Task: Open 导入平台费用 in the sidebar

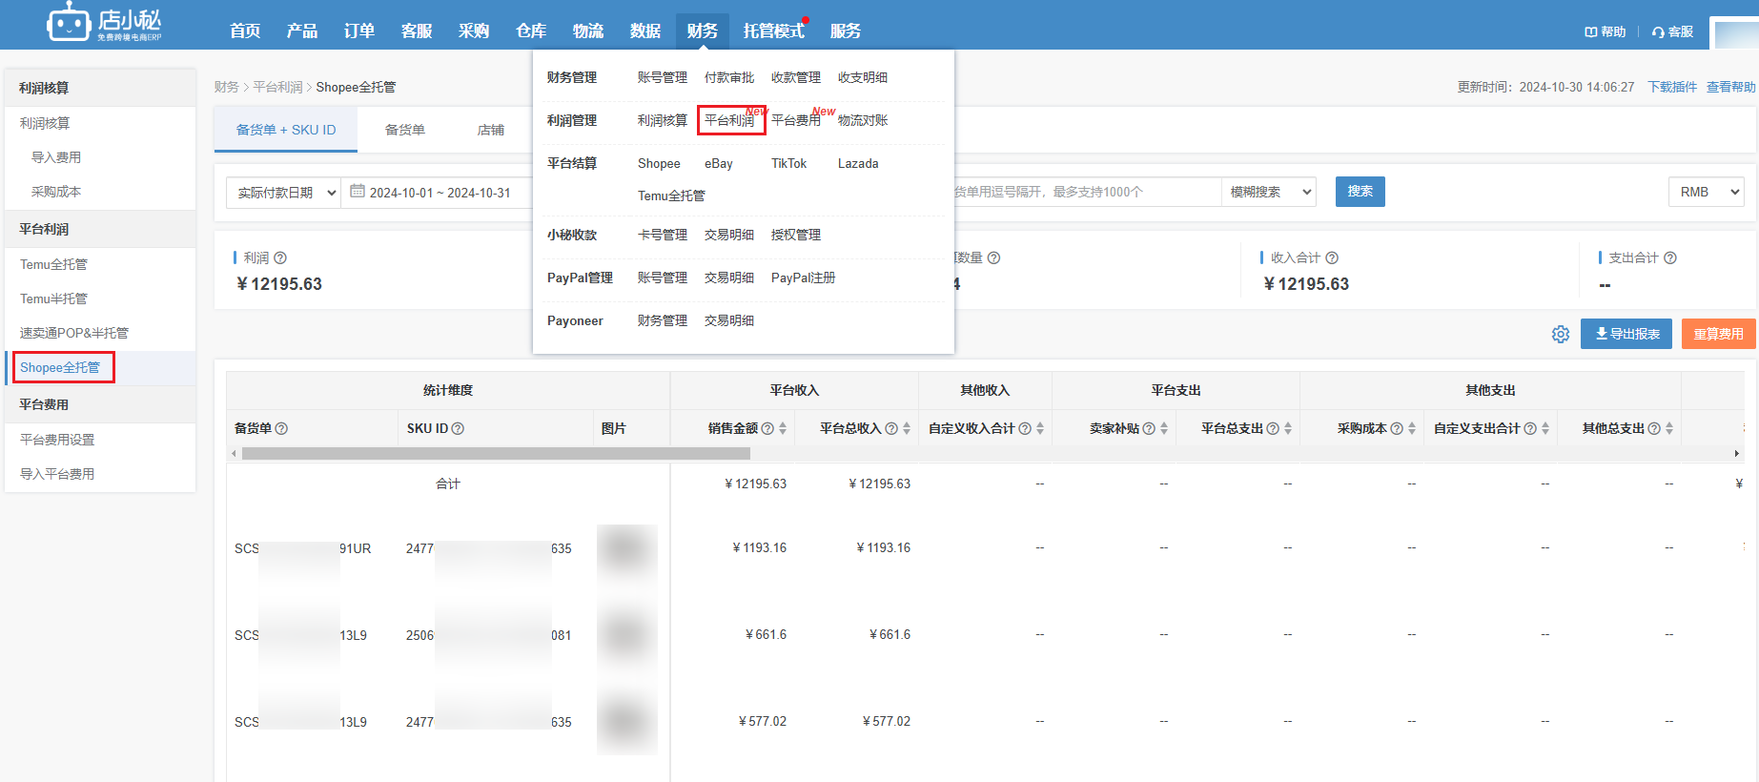Action: pyautogui.click(x=57, y=474)
